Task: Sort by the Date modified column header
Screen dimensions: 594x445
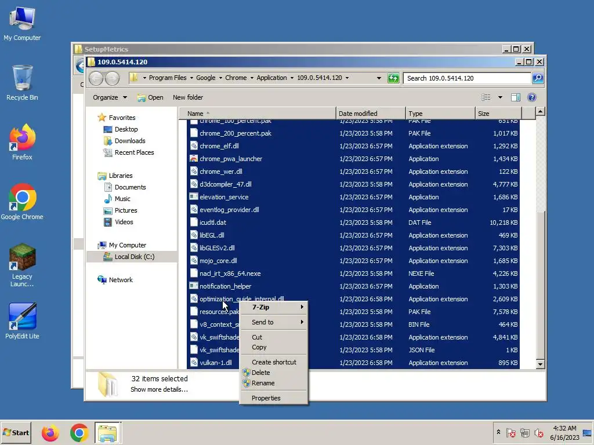Action: pyautogui.click(x=371, y=114)
